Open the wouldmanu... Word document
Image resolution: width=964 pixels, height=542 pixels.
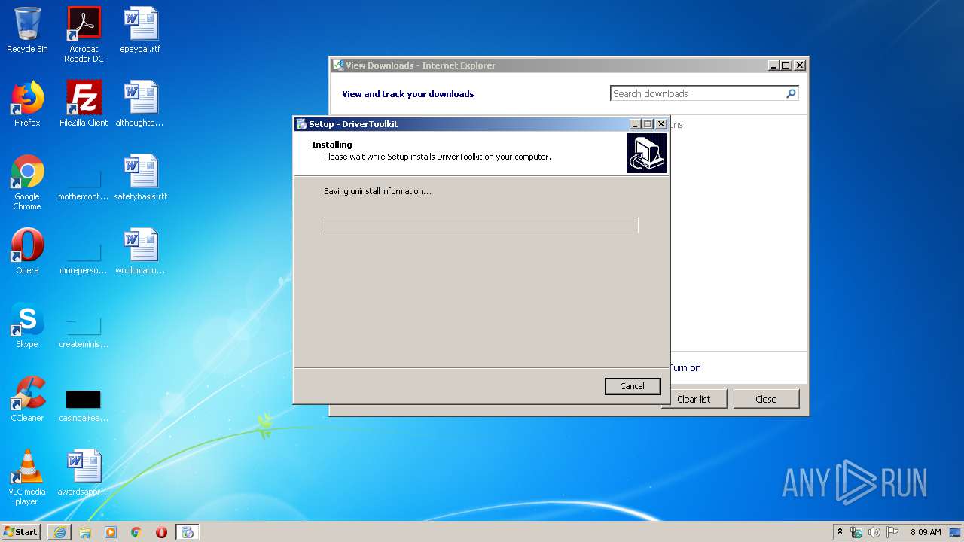(140, 252)
